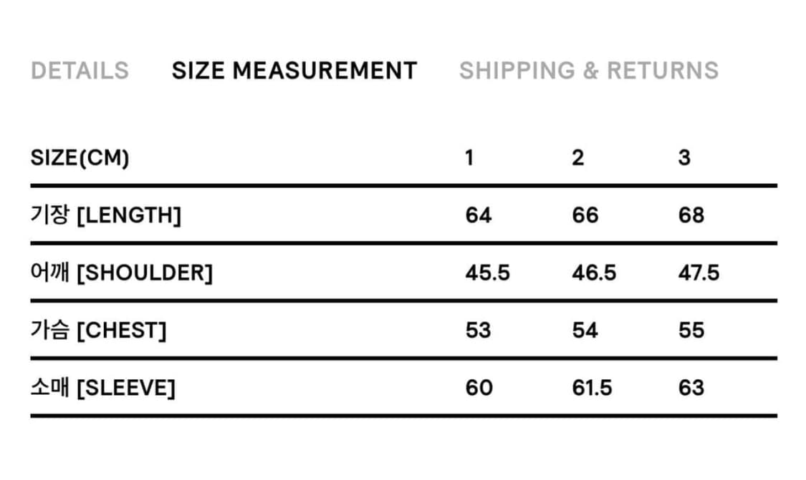Switch to SHIPPING & RETURNS tab
The height and width of the screenshot is (480, 806).
[588, 71]
